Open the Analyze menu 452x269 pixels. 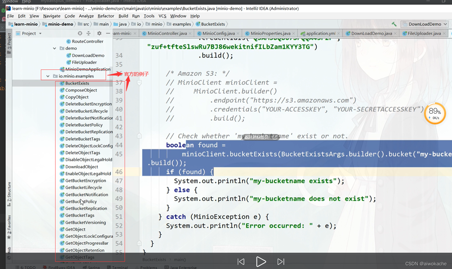click(x=86, y=16)
